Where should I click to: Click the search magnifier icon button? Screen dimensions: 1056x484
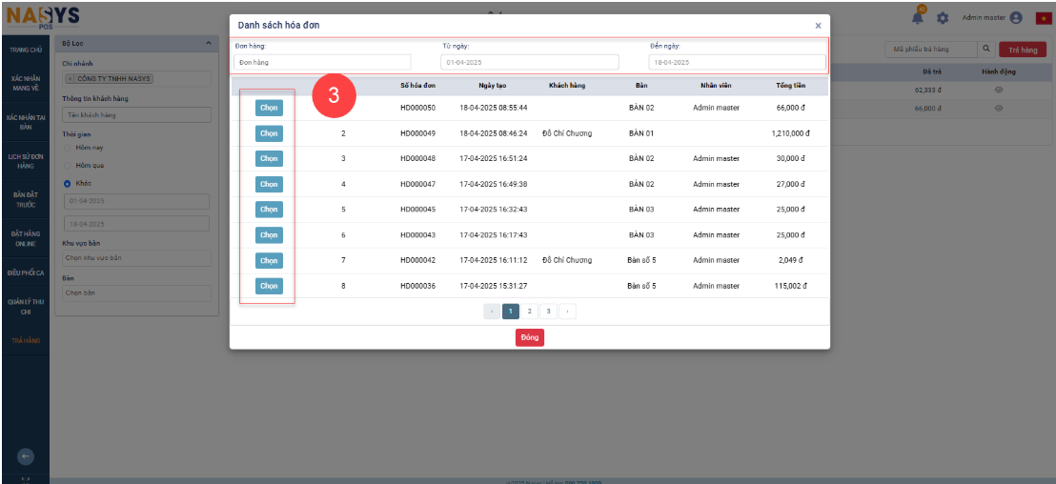point(986,50)
